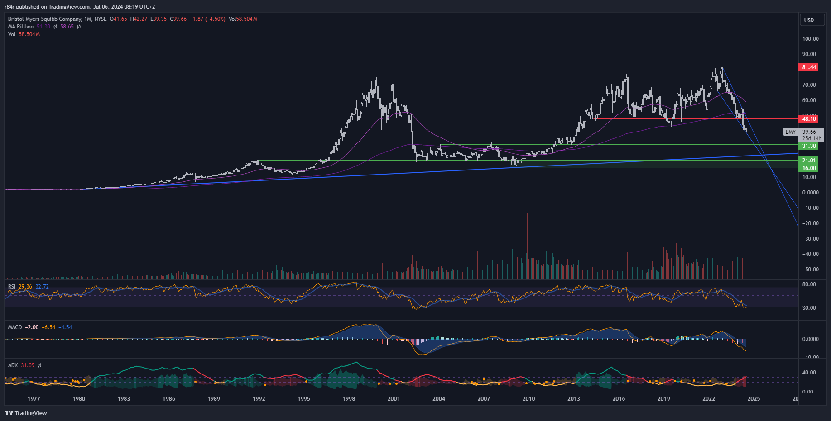Viewport: 831px width, 421px height.
Task: Click the green 16.00 price label
Action: point(809,168)
